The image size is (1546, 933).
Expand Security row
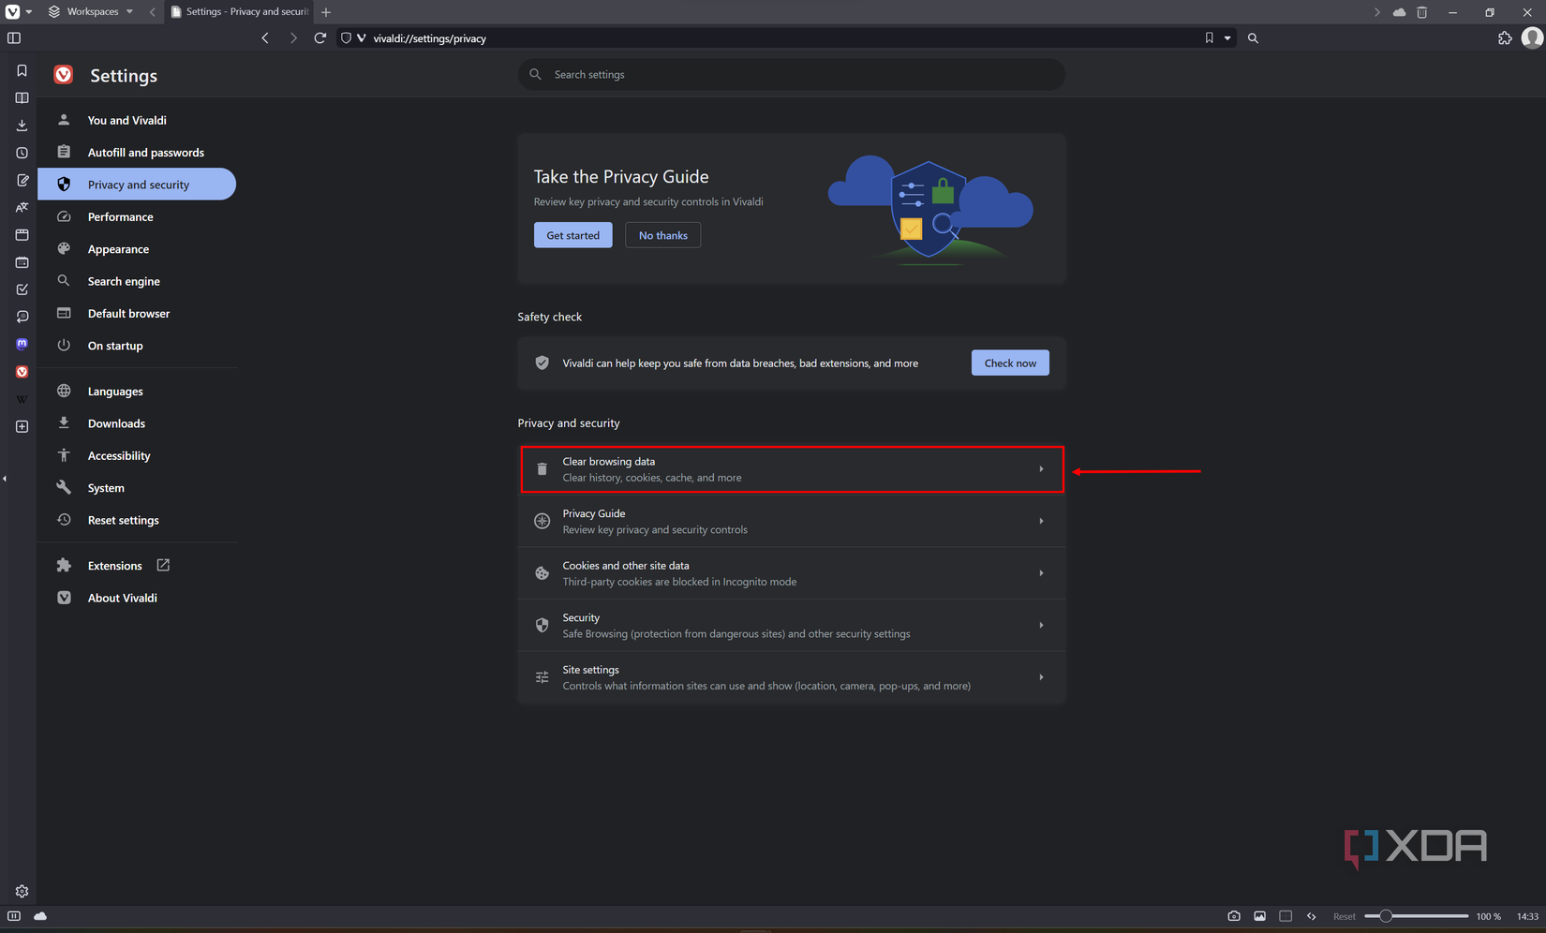(792, 625)
